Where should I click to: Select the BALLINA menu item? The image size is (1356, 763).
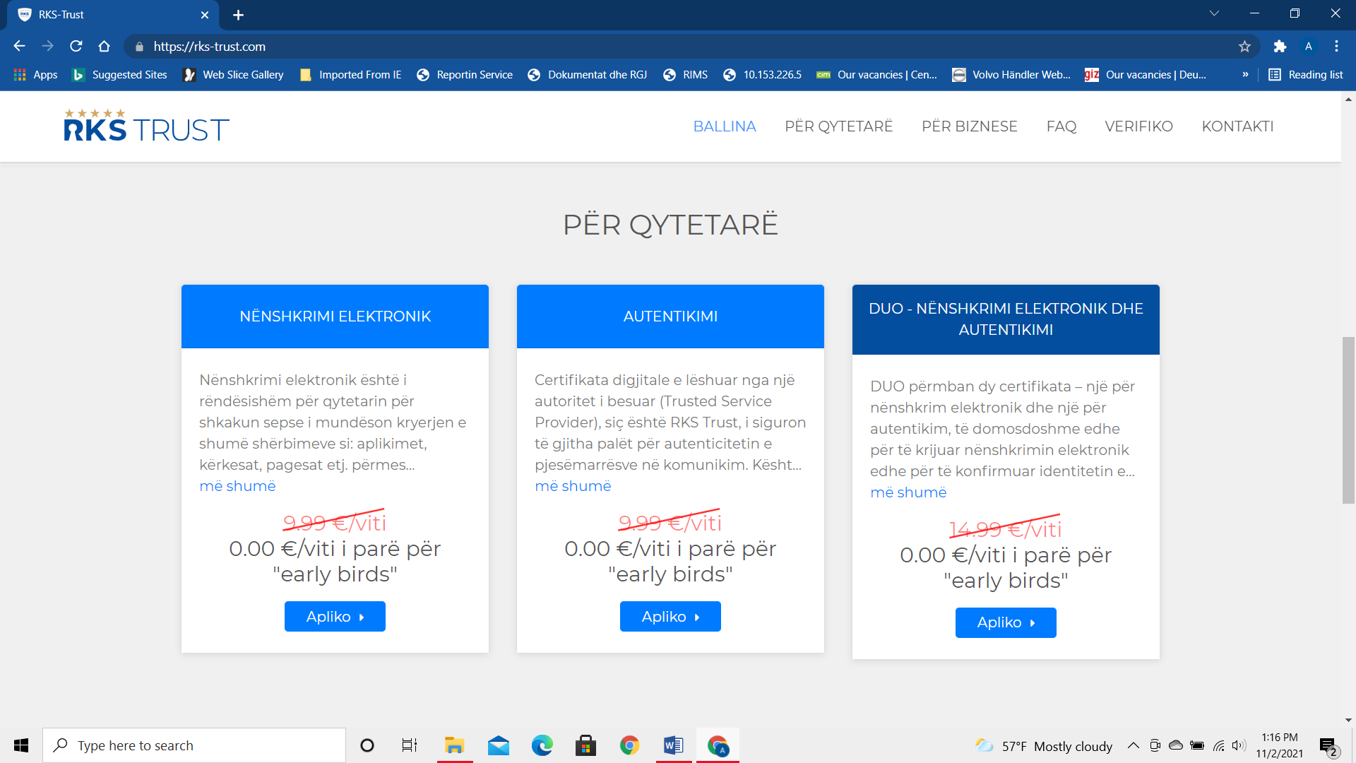coord(725,126)
